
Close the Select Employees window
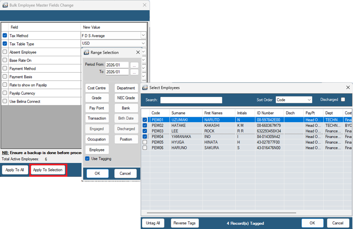pos(348,88)
